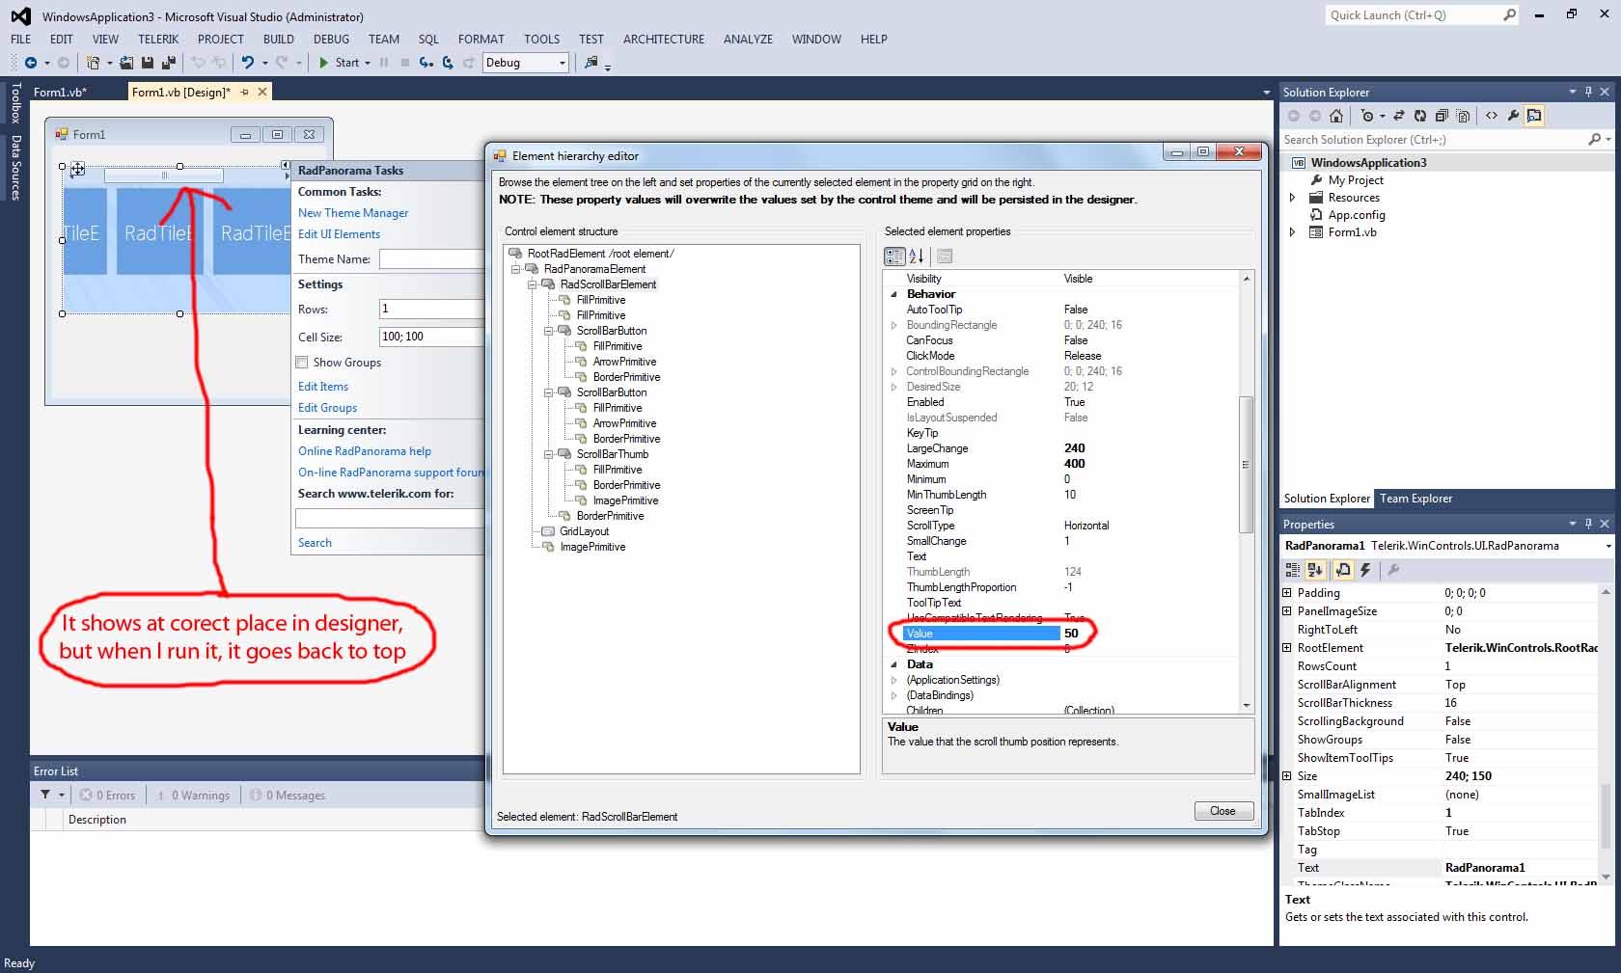Click Refresh icon in Solution Explorer

pos(1420,116)
